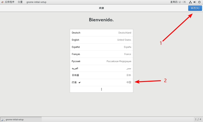Expand more languages with three-dot row
The height and width of the screenshot is (122, 203).
[x=101, y=89]
